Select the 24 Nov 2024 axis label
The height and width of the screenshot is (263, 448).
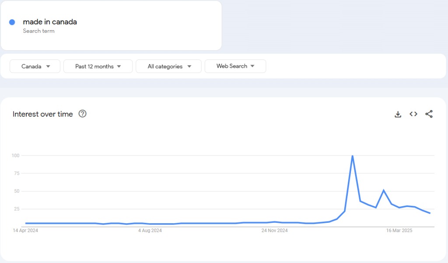coord(275,230)
